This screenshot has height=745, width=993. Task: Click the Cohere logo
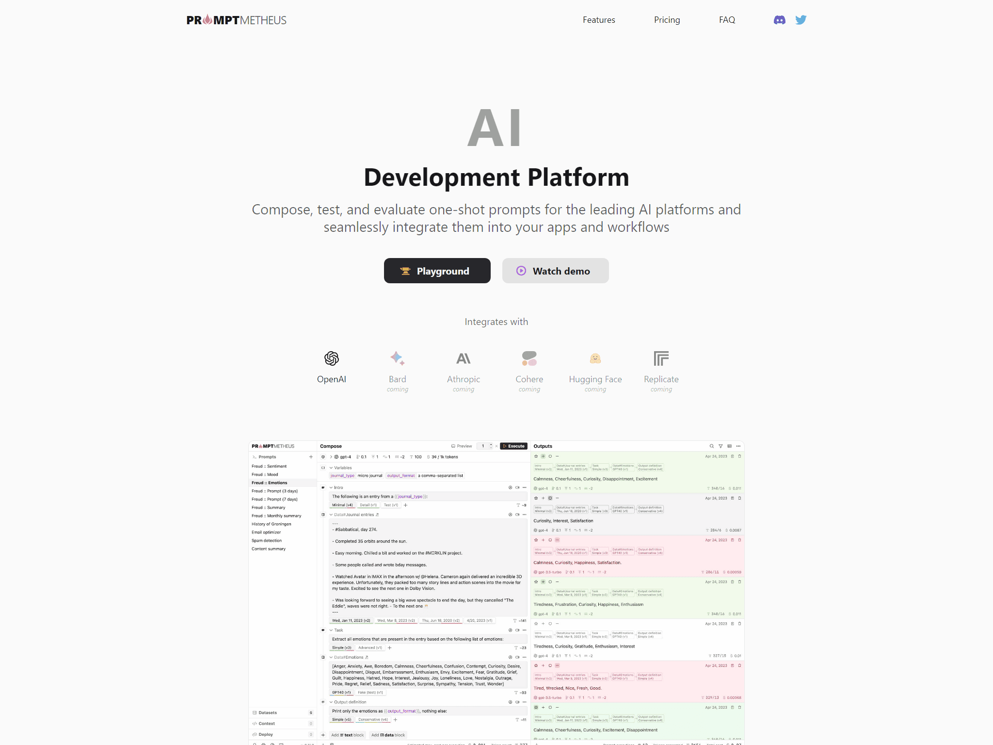point(529,358)
